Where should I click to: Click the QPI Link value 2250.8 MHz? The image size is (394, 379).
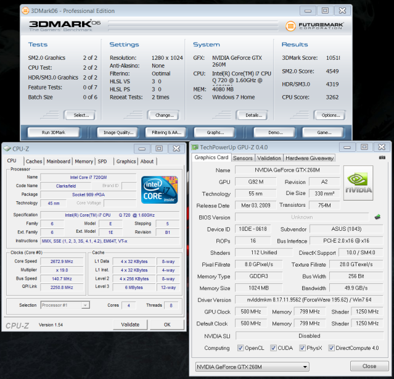click(62, 287)
